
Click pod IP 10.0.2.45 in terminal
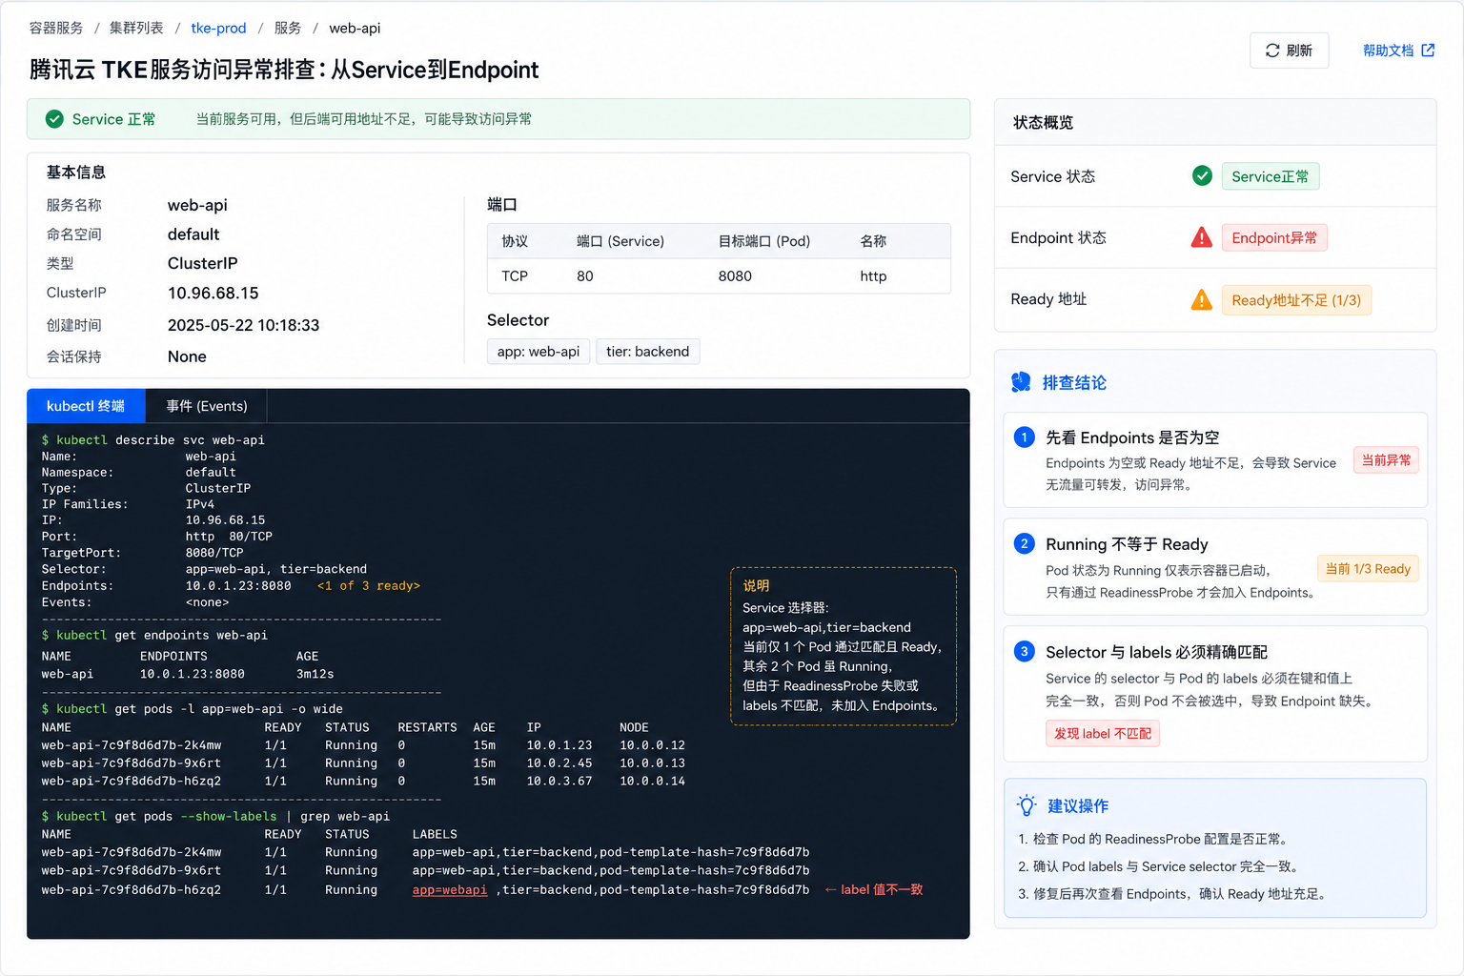[x=559, y=763]
